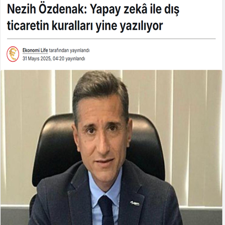This screenshot has width=225, height=225.
Task: Click the lapel pin on the jacket
Action: pyautogui.click(x=135, y=203)
